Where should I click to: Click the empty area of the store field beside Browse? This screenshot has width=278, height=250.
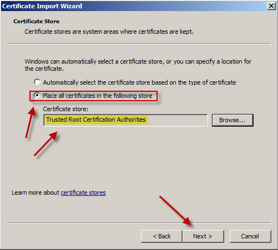178,120
